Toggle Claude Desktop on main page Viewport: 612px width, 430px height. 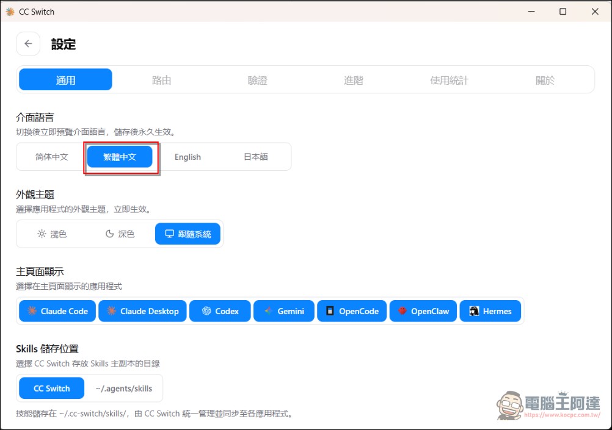(x=142, y=311)
